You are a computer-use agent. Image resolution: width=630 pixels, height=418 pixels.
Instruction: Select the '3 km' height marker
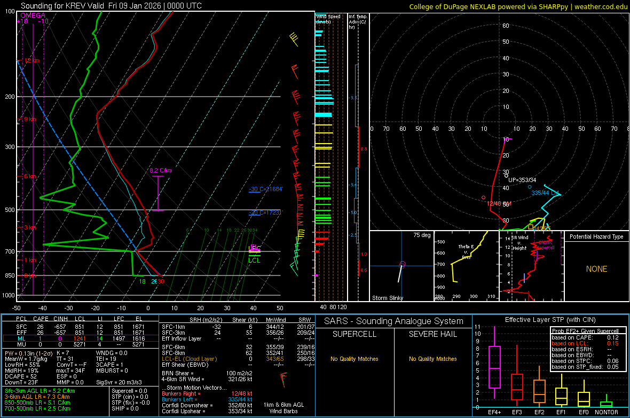tap(30, 227)
